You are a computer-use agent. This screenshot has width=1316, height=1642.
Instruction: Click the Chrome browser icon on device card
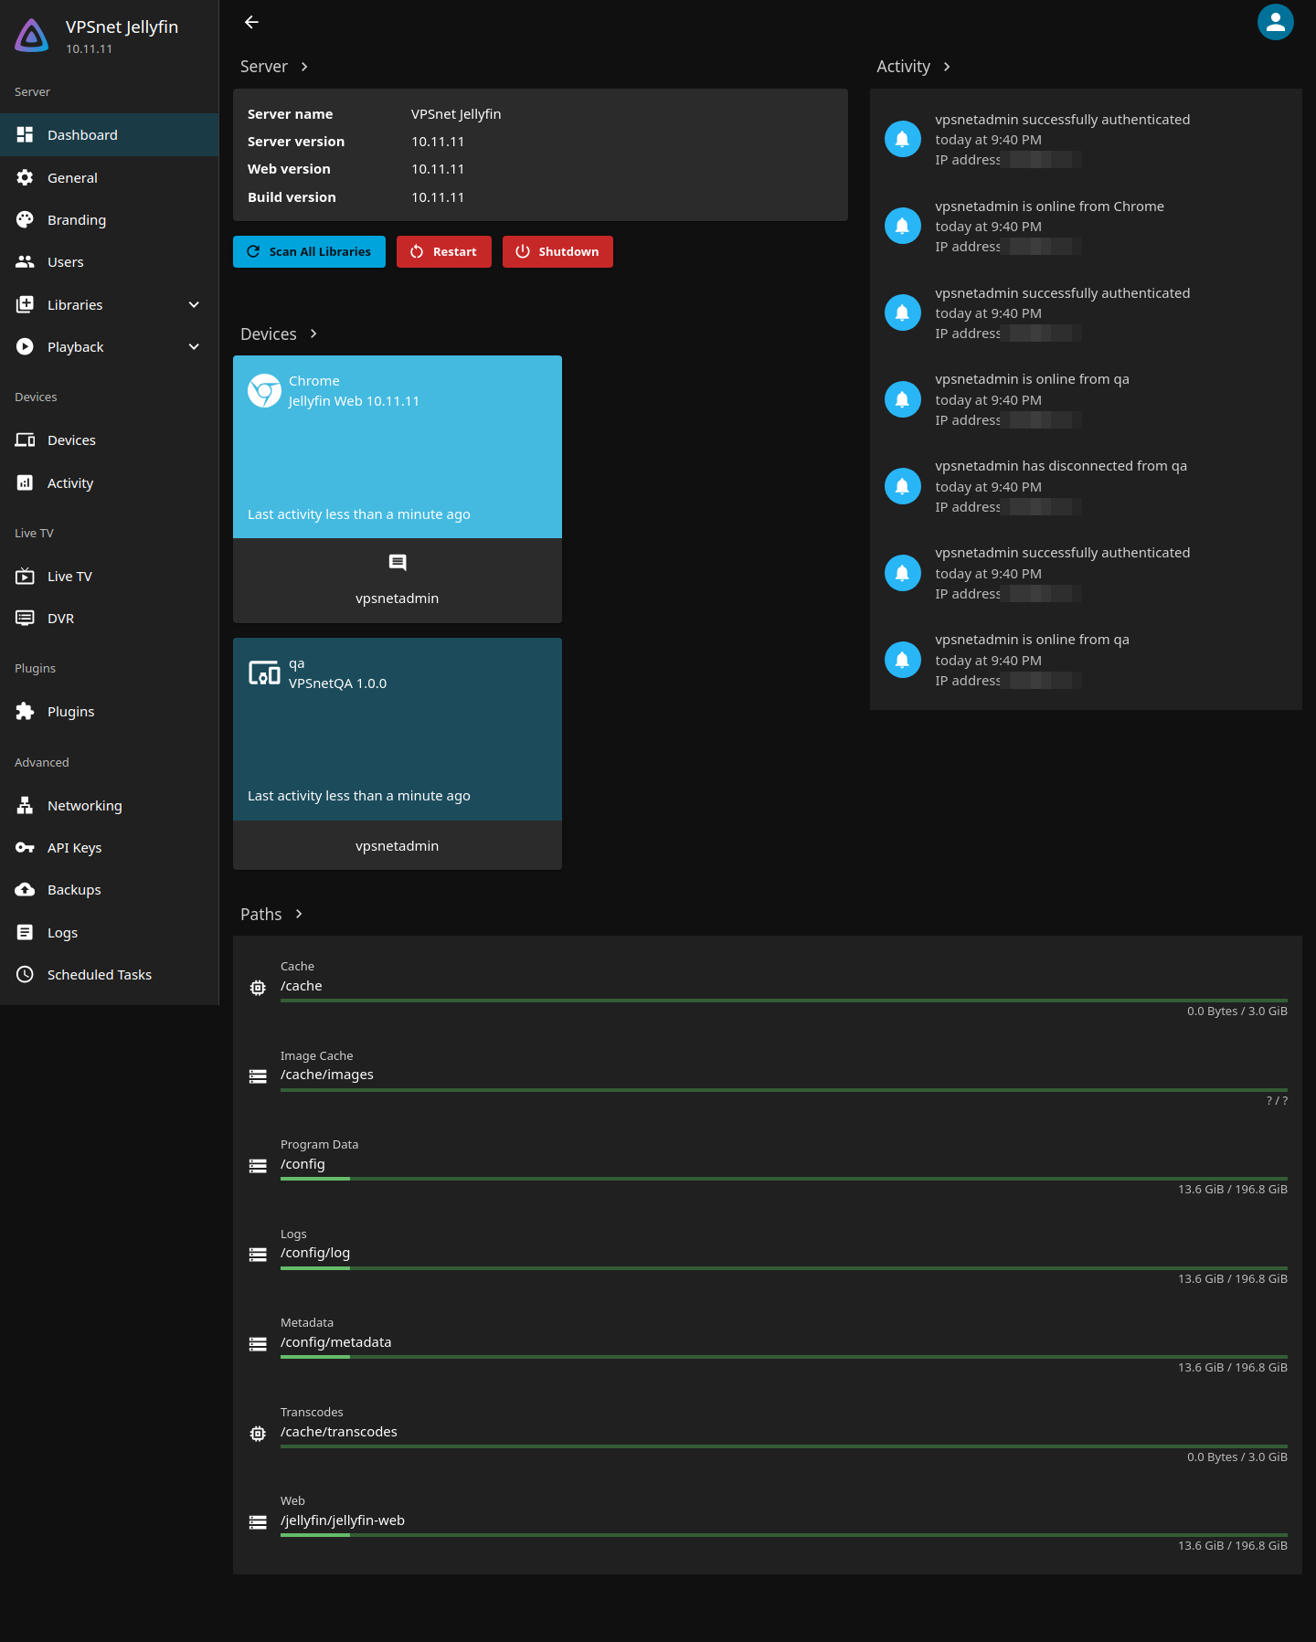point(264,391)
